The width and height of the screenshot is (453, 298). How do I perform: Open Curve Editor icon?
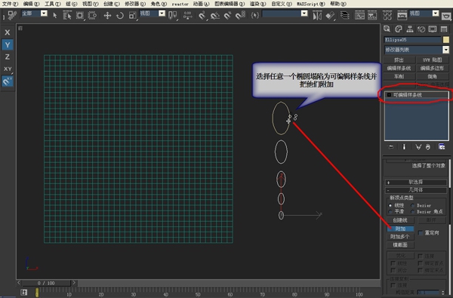coord(359,15)
